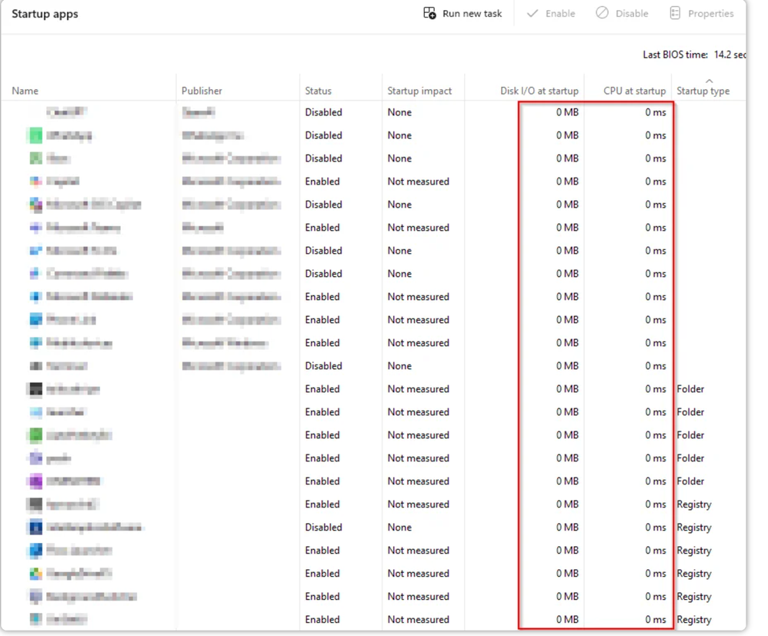Image resolution: width=768 pixels, height=636 pixels.
Task: Sort by CPU at startup column
Action: coord(634,91)
